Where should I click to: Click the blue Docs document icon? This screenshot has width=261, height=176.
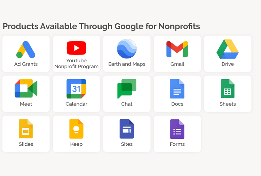pyautogui.click(x=177, y=89)
